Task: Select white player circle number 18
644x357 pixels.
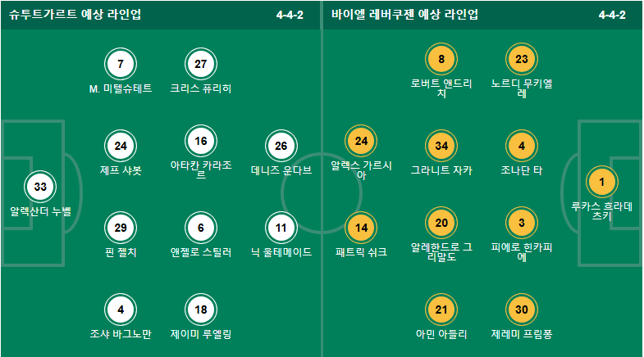Action: coord(201,310)
